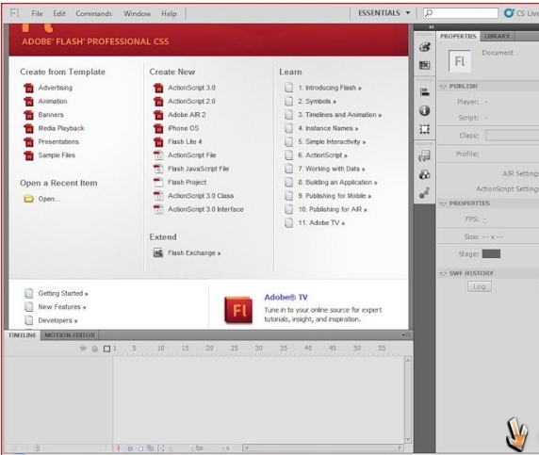Click the trash icon in the timeline
539x455 pixels.
point(37,447)
